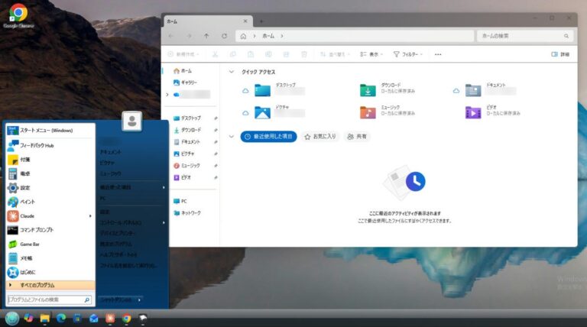Open Game Bar from start menu
The image size is (587, 327).
[x=50, y=244]
